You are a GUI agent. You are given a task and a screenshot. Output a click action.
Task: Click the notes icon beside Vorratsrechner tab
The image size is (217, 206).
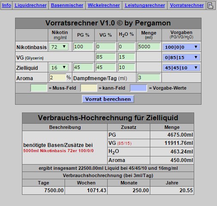pos(211,6)
